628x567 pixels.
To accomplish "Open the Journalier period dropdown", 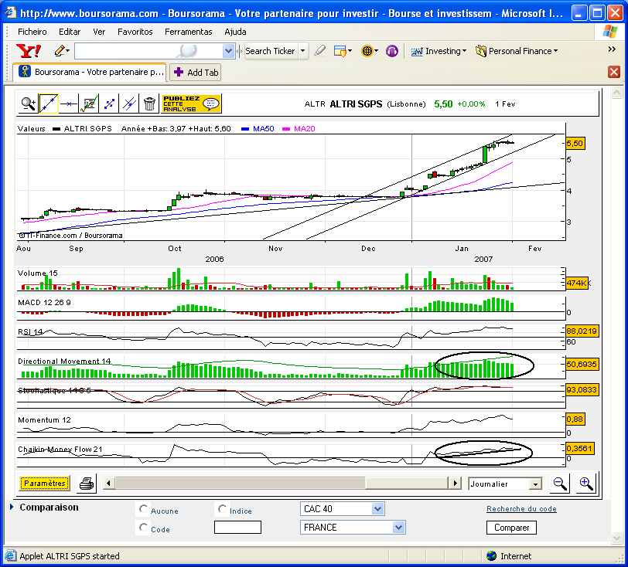I will pos(504,484).
